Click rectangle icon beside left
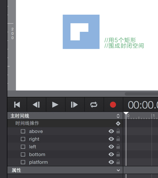Screen dimensions: 158x178 coord(23,147)
